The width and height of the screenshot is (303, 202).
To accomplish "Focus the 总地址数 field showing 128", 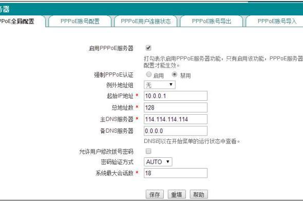I will point(176,107).
